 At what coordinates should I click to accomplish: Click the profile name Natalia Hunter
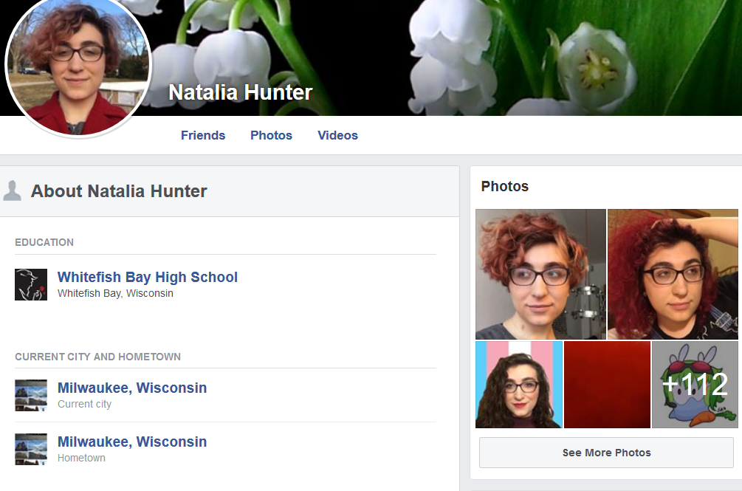click(x=241, y=92)
